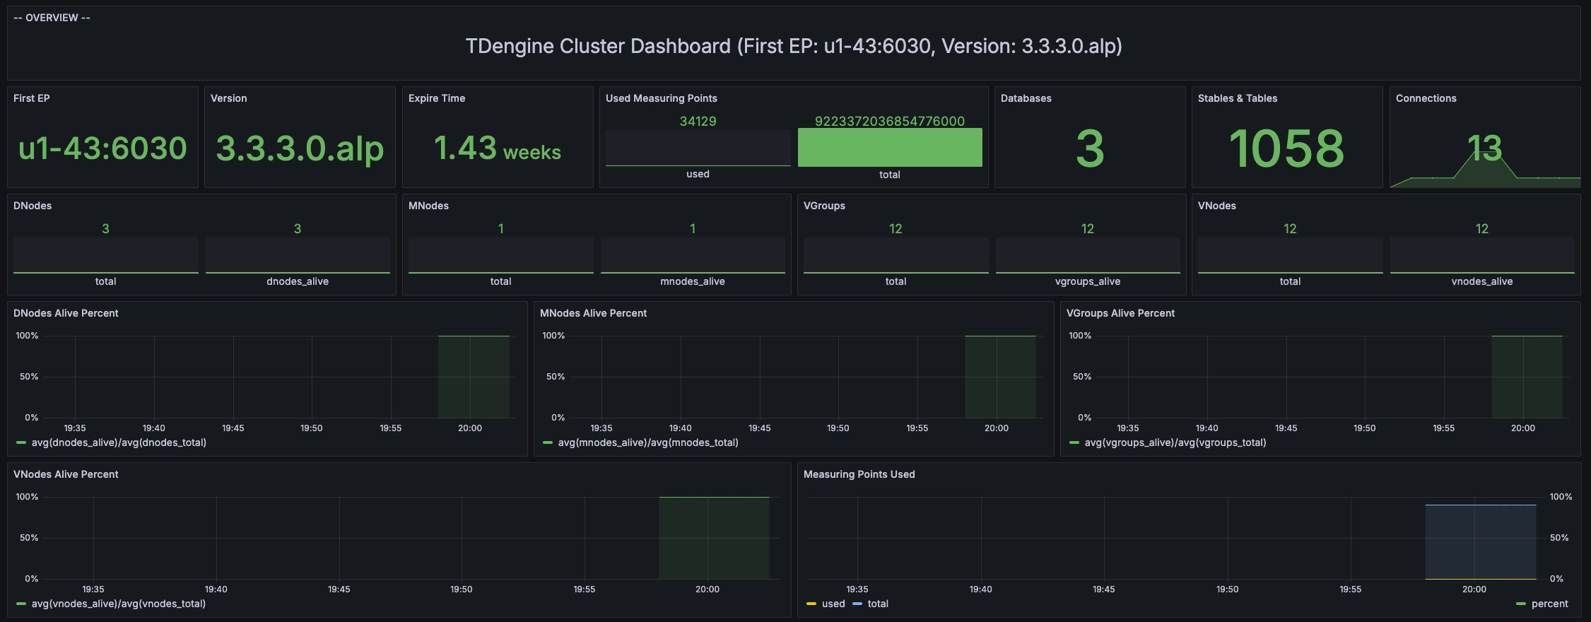Screen dimensions: 1591x622
Task: Toggle the avg(vgroups_alive)/avg(vgroups_total) legend series
Action: 1175,442
